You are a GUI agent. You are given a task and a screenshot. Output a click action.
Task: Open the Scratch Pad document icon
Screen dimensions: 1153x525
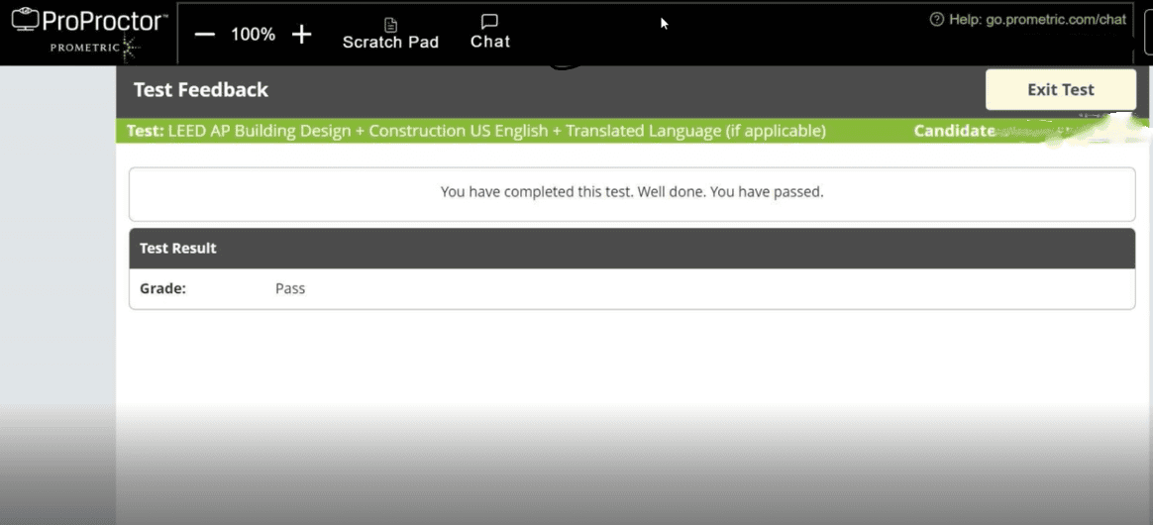click(x=390, y=24)
